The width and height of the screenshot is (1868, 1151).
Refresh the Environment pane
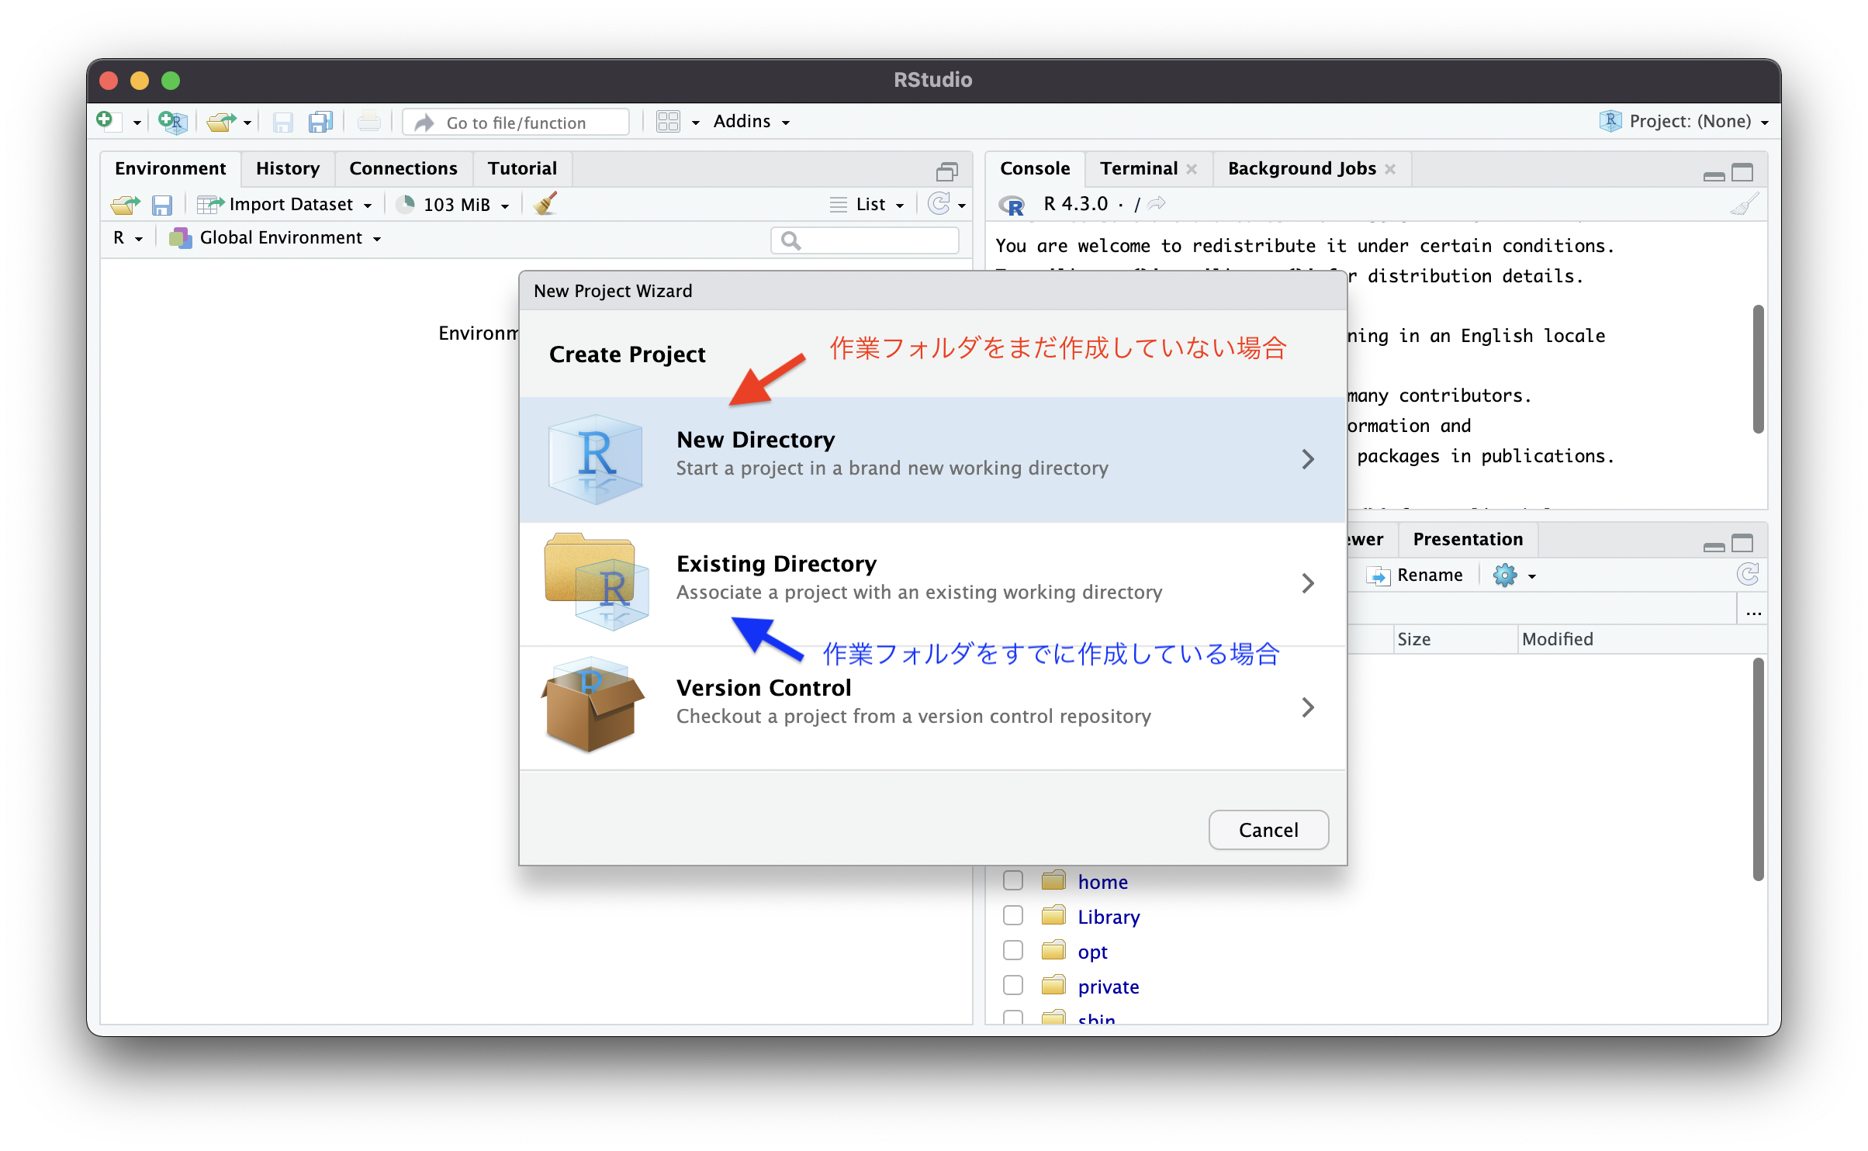click(939, 204)
